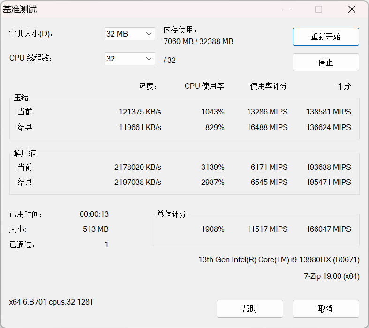Click the CPU 使用率 column header
Screen dimensions: 369x328
pos(204,86)
